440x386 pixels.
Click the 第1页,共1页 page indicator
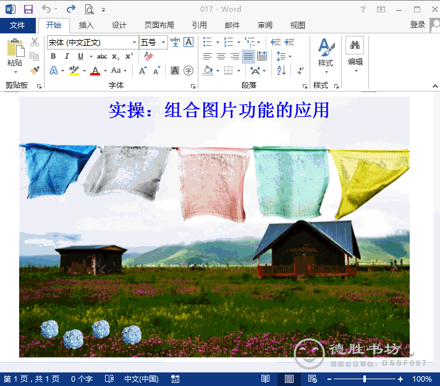coord(32,379)
